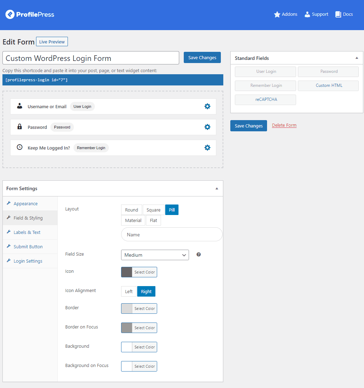Image resolution: width=364 pixels, height=388 pixels.
Task: Open settings gear on Password field
Action: point(208,127)
